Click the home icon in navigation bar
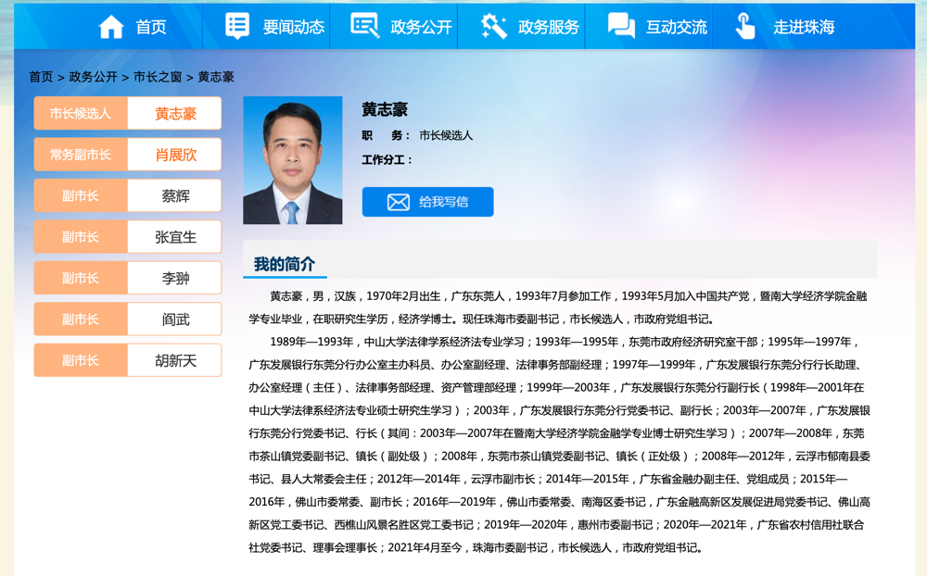Viewport: 927px width, 576px height. (111, 27)
